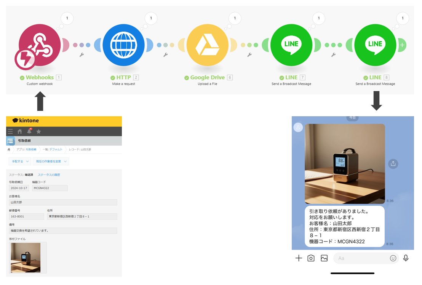Share the photo in LINE chat
422x285 pixels.
[x=393, y=163]
